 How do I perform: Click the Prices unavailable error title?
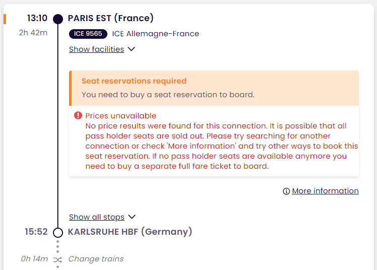(x=120, y=116)
